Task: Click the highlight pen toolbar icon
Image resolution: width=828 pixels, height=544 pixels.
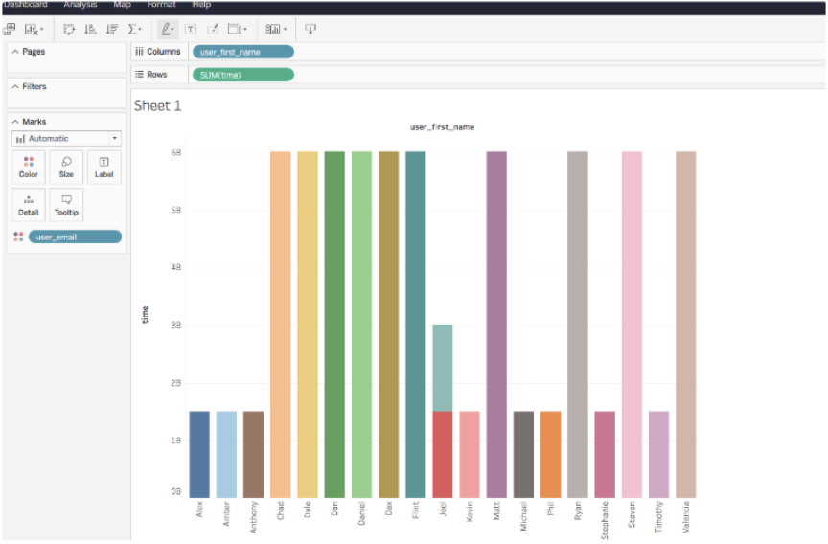Action: (x=165, y=29)
